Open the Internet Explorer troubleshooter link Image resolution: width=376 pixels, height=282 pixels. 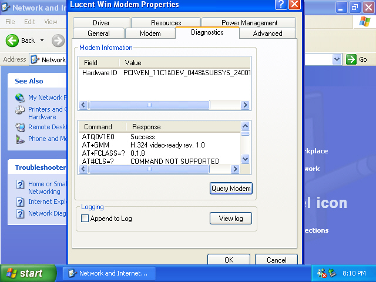47,202
